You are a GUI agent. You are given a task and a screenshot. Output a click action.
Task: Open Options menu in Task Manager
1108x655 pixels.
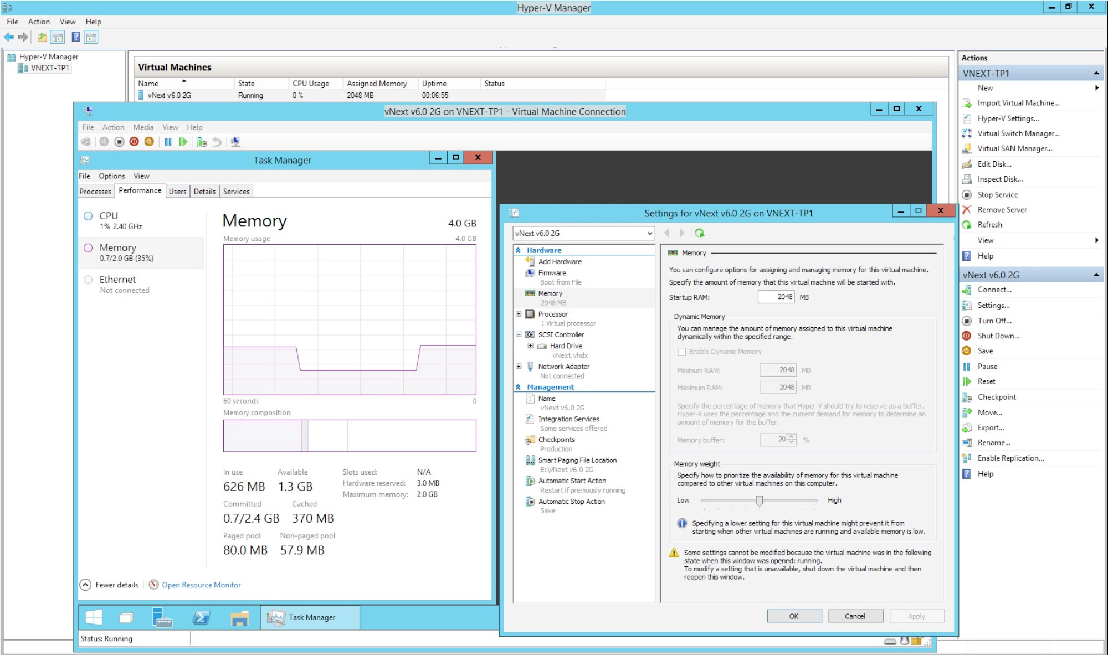click(x=112, y=176)
